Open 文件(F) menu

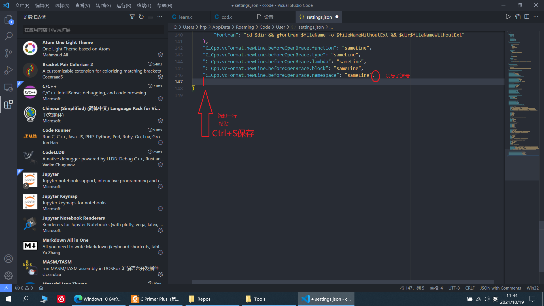tap(22, 5)
